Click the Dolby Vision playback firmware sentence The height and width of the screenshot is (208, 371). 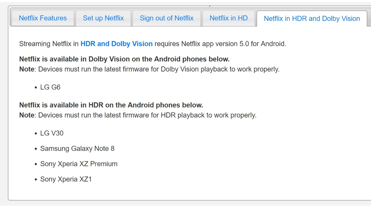[159, 69]
